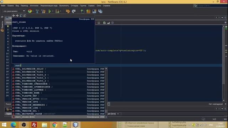Click the notifications icon in status bar

203,119
